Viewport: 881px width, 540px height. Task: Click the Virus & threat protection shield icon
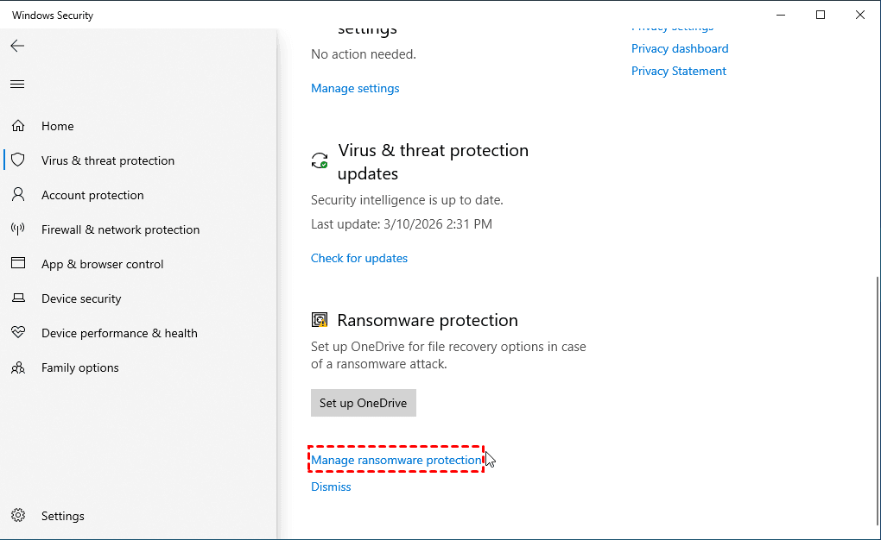pyautogui.click(x=18, y=160)
